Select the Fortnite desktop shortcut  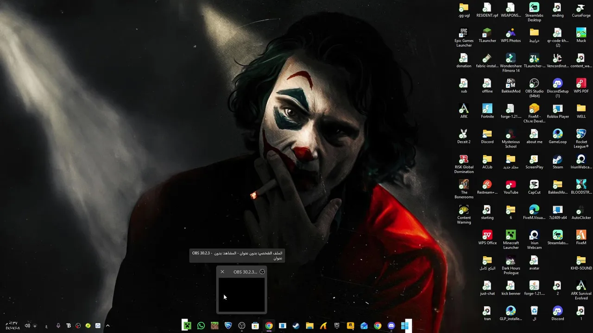click(x=487, y=111)
